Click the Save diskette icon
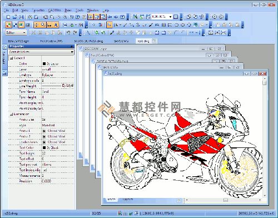 (x=22, y=17)
